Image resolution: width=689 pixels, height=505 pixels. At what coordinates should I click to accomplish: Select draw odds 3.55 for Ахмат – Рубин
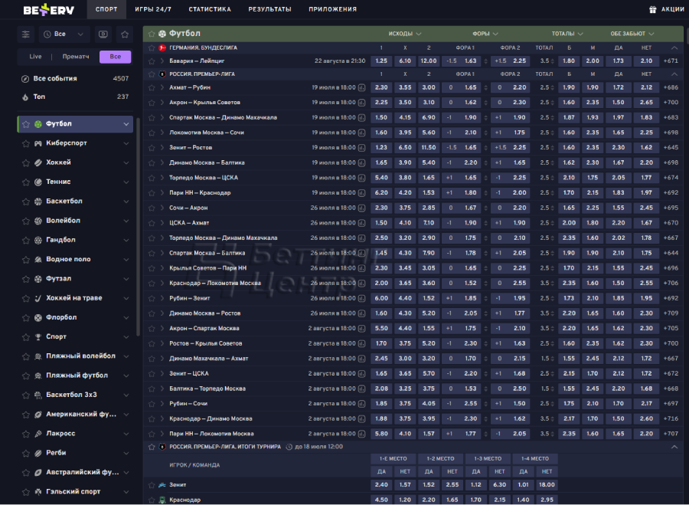coord(405,87)
